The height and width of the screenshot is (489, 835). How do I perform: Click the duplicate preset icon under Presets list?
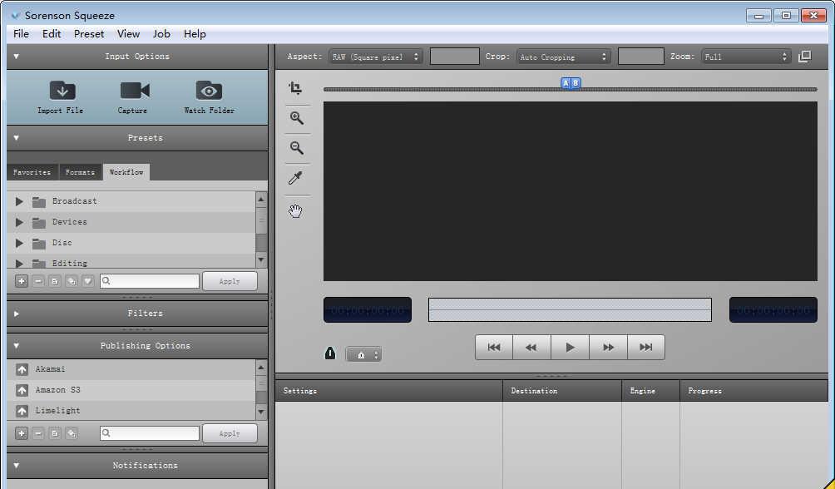72,281
